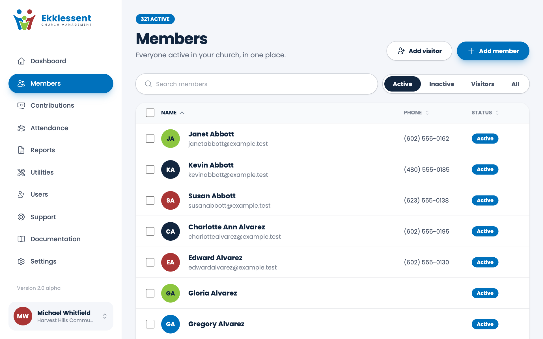
Task: Click phone number (480) 555-0185
Action: (x=427, y=169)
